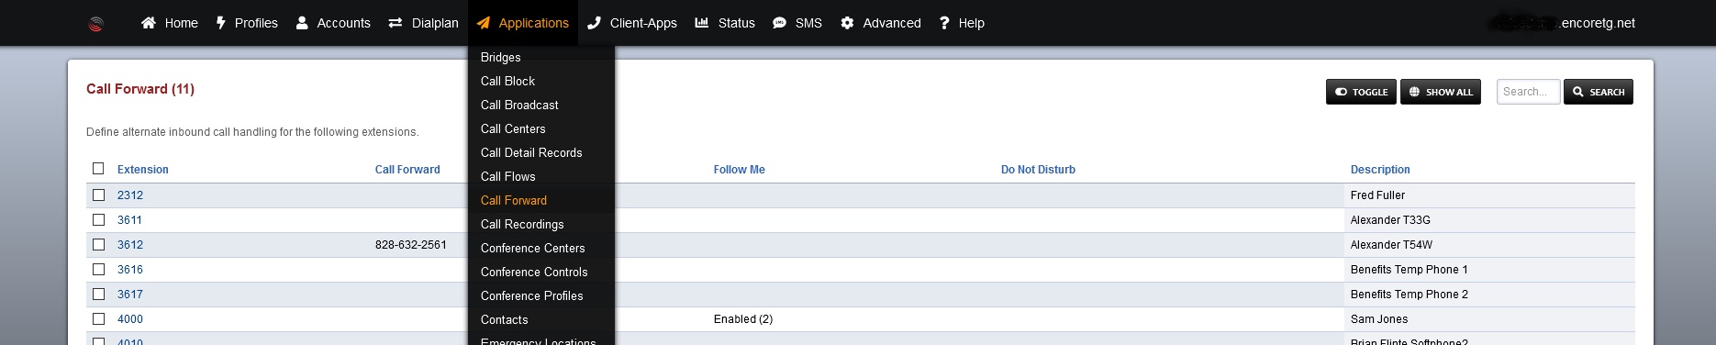
Task: Click the Show All button
Action: pos(1441,92)
